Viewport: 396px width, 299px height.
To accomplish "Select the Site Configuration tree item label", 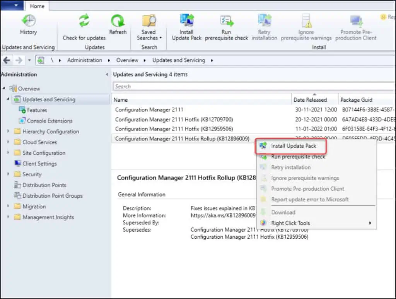I will (44, 153).
